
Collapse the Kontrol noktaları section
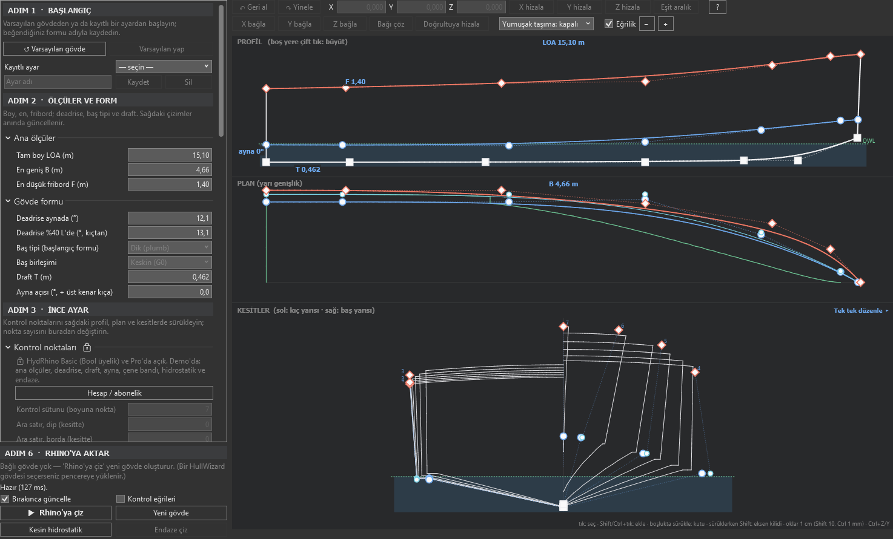coord(8,347)
